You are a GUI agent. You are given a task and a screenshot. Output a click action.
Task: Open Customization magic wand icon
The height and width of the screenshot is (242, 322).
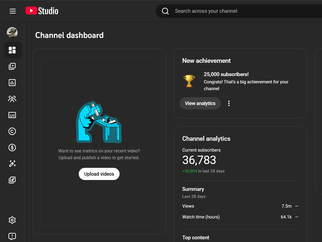pyautogui.click(x=12, y=163)
